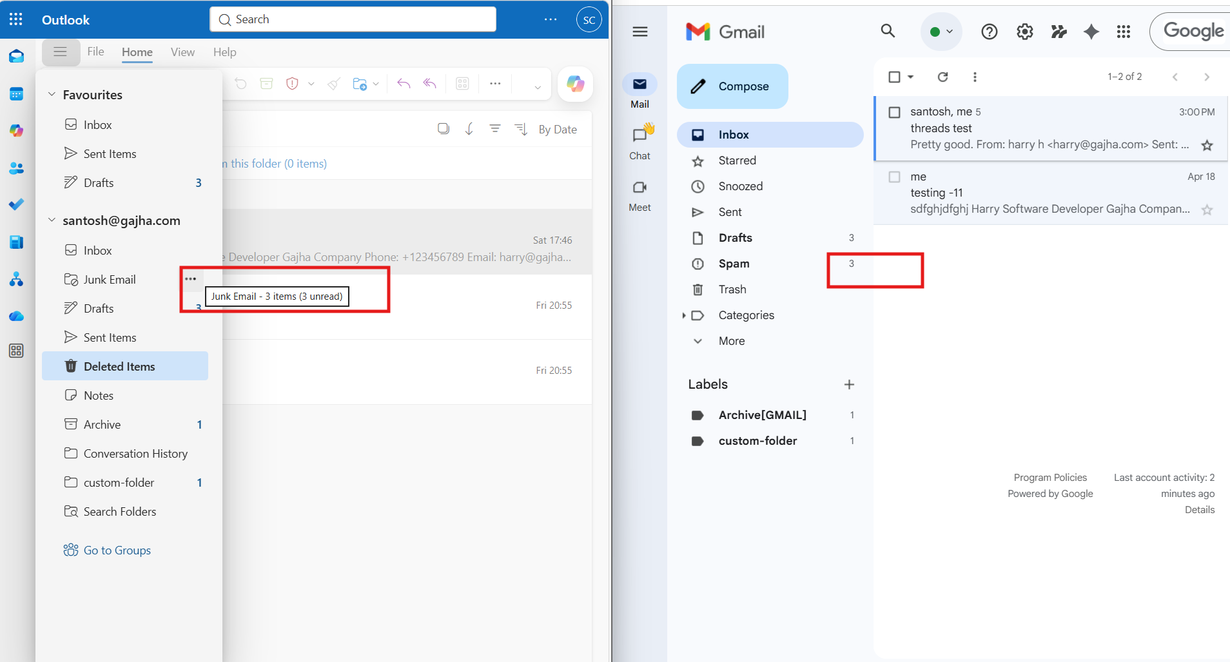The image size is (1230, 662).
Task: Open the Program Policies link in Gmail
Action: click(1050, 478)
